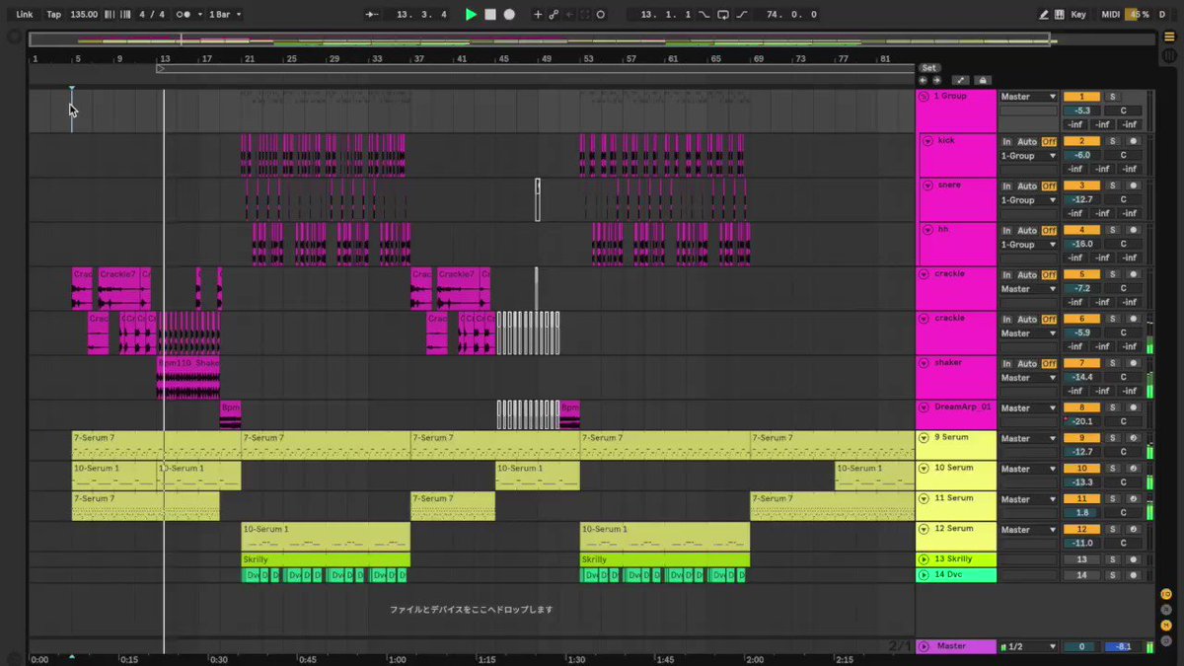Solo the 1 Group track
This screenshot has height=666, width=1184.
1112,97
